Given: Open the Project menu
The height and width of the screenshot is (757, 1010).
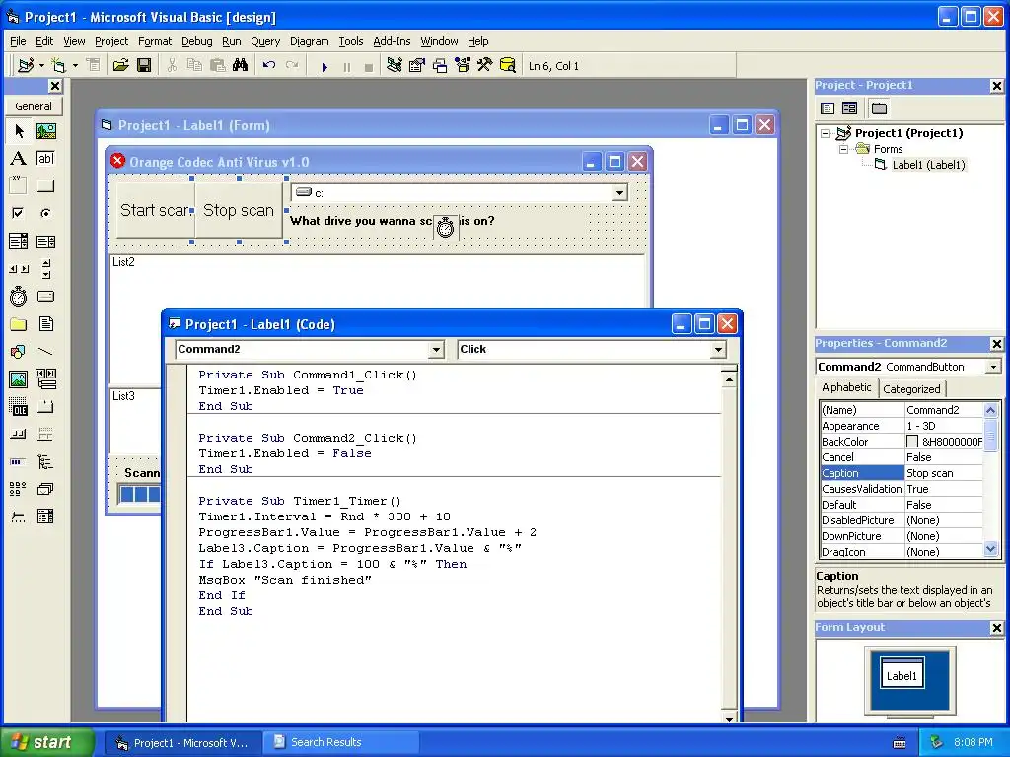Looking at the screenshot, I should pyautogui.click(x=111, y=41).
